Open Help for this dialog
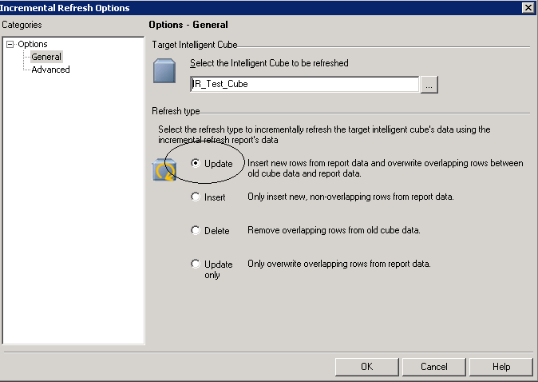Screen dimensions: 538x382 (501, 367)
